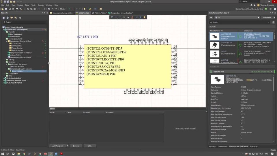The image size is (277, 156).
Task: Click the filter funnel in Manufacturer Part Search
Action: (x=211, y=18)
